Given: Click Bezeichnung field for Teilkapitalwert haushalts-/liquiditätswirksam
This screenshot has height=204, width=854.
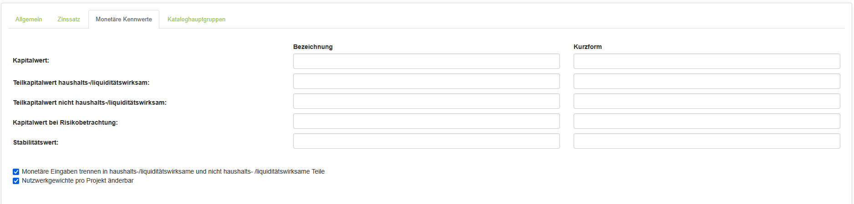Looking at the screenshot, I should tap(426, 81).
